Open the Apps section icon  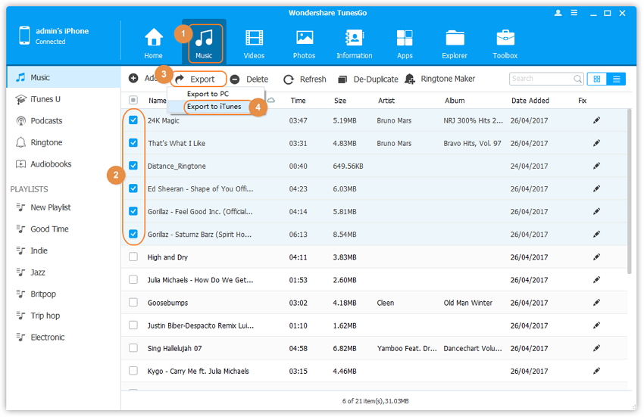[405, 38]
